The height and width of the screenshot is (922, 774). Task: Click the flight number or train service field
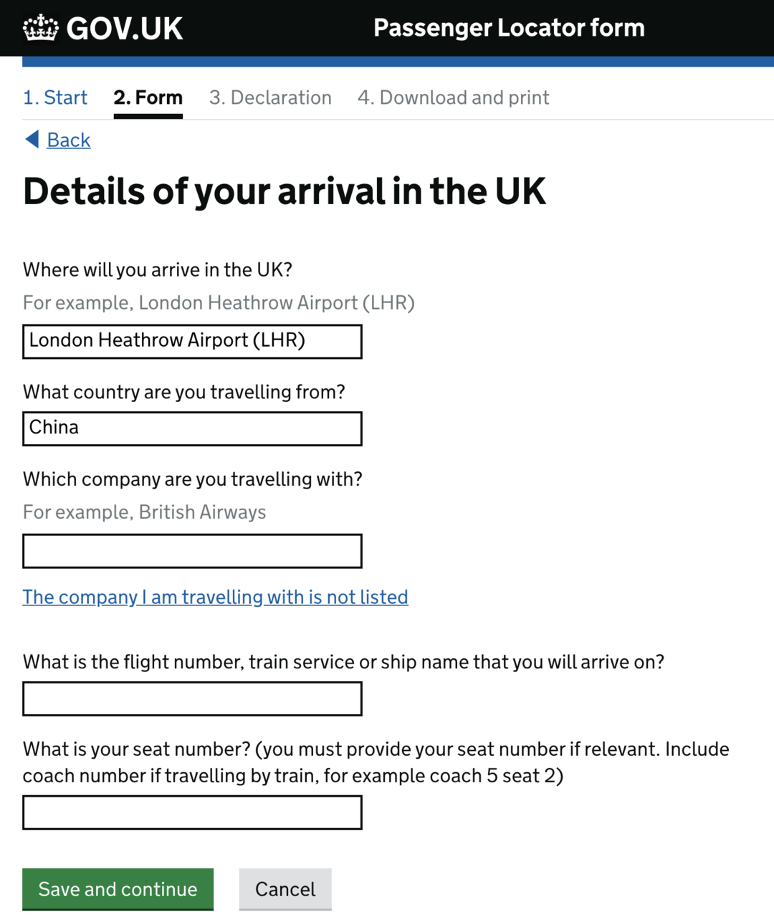tap(192, 698)
